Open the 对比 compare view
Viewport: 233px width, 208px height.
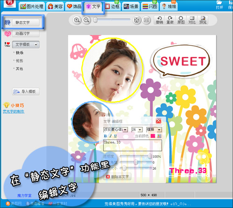[192, 20]
